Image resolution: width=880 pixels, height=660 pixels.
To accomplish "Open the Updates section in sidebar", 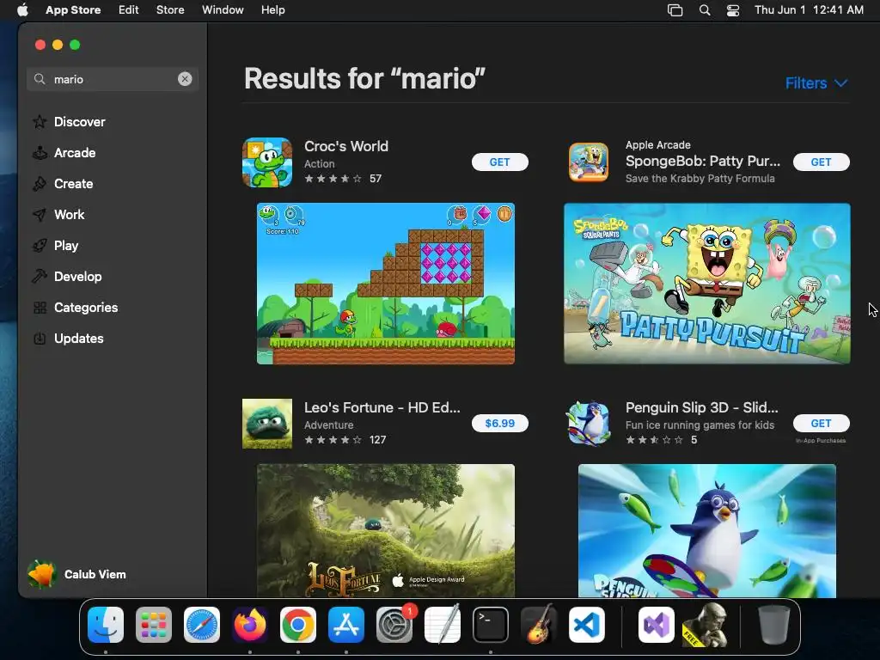I will click(69, 339).
